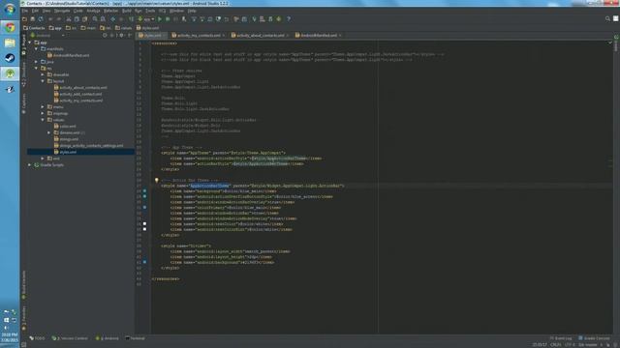620x348 pixels.
Task: Collapse the res folder node
Action: click(x=37, y=69)
